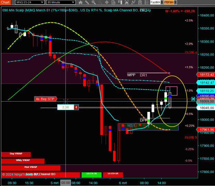Screen dimensions: 215x186
Task: Select the 18142,47 cyan price marker
Action: pyautogui.click(x=206, y=83)
